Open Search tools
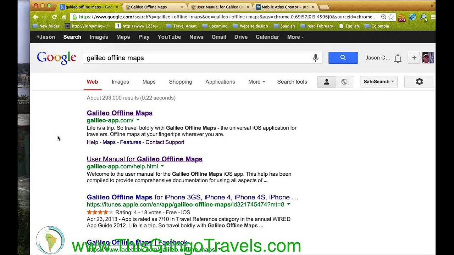 click(x=292, y=82)
